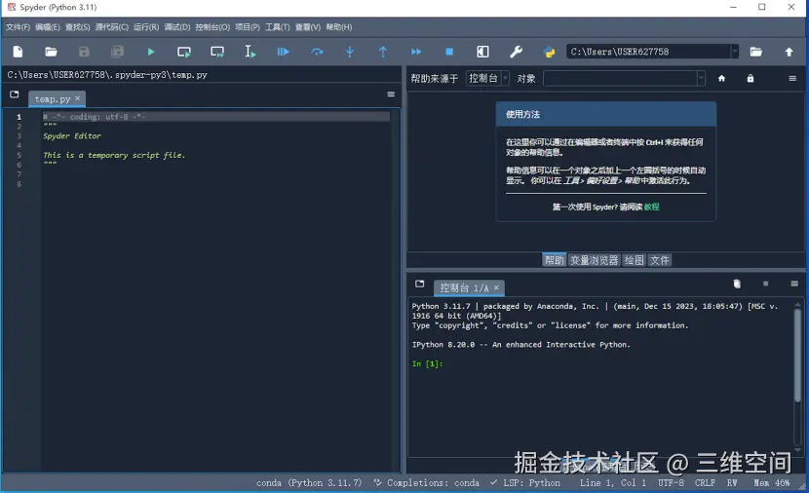Maximize current pane toolbar icon
Screen dimensions: 809x493
[482, 52]
